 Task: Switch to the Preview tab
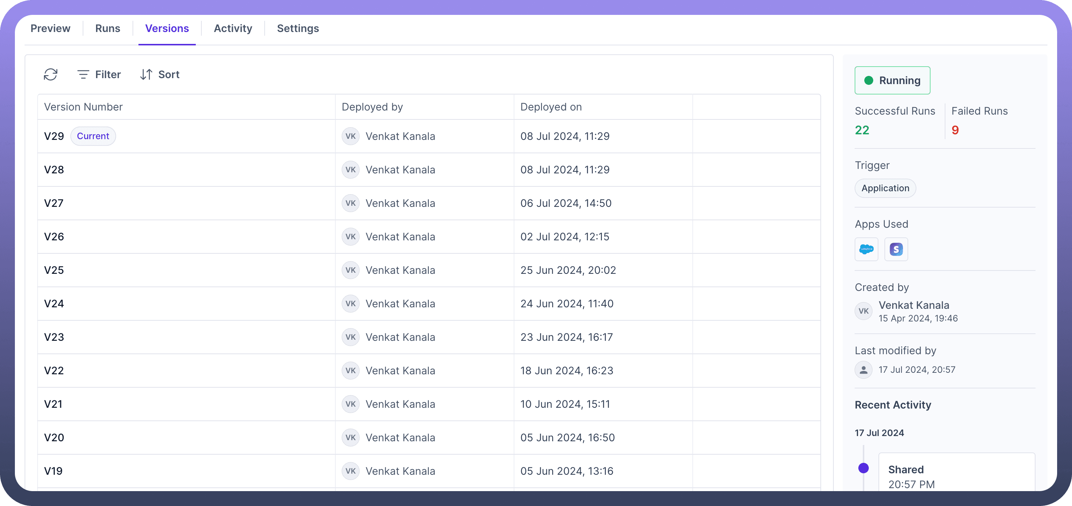click(50, 28)
